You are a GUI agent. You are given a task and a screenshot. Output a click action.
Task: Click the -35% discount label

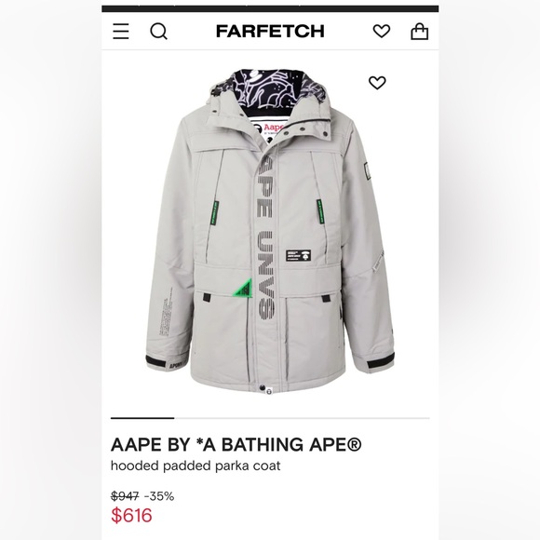coord(159,496)
